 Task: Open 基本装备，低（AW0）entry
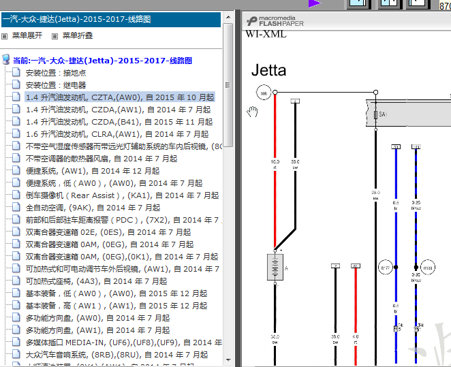coord(116,293)
